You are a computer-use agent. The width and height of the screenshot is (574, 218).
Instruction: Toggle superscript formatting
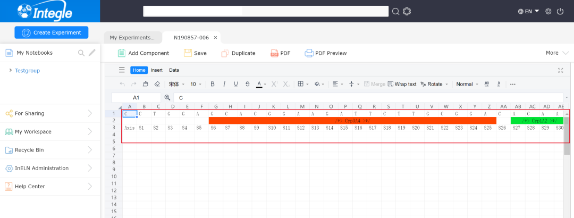[x=275, y=84]
